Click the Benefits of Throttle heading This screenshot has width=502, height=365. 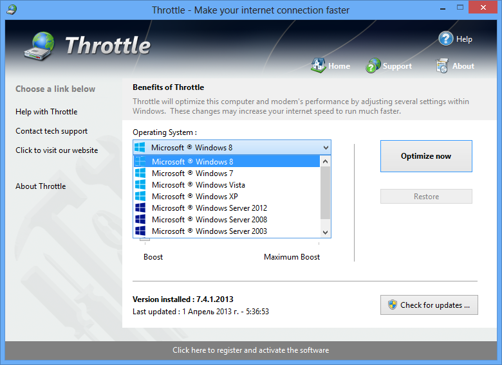click(169, 87)
